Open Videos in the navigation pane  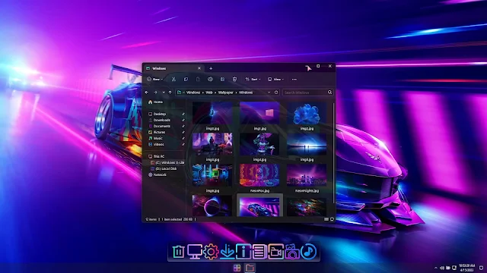click(156, 144)
